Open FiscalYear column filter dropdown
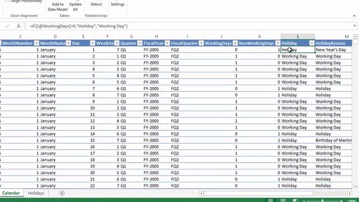The width and height of the screenshot is (359, 202). pos(167,43)
